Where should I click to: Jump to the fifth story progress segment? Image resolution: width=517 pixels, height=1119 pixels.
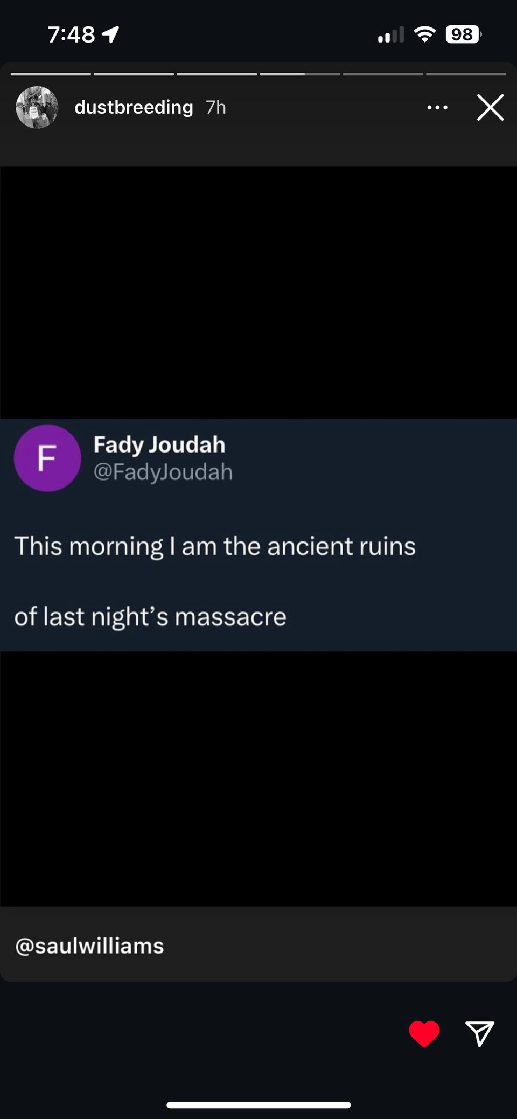383,74
